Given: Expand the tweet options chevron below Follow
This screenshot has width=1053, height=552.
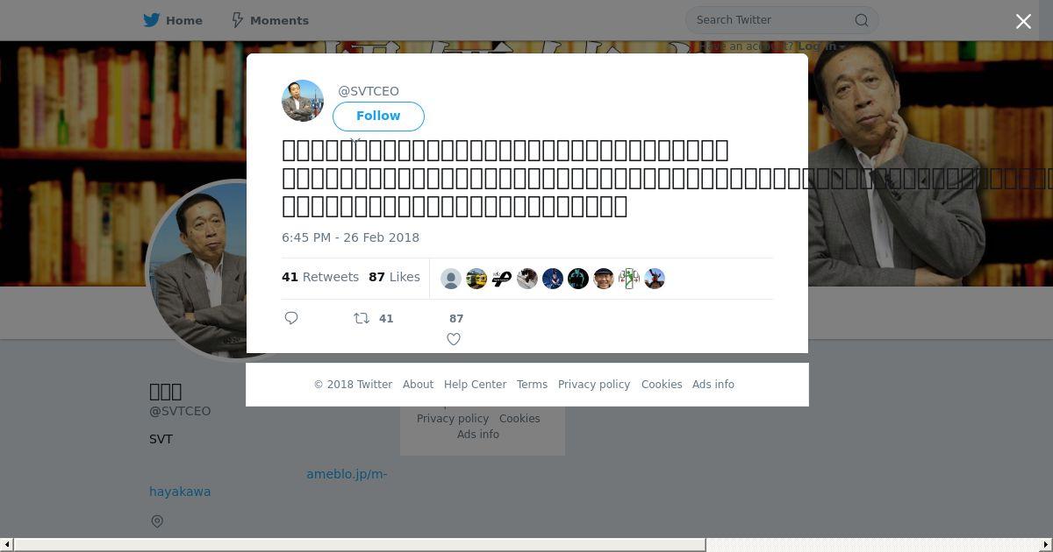Looking at the screenshot, I should click(355, 139).
